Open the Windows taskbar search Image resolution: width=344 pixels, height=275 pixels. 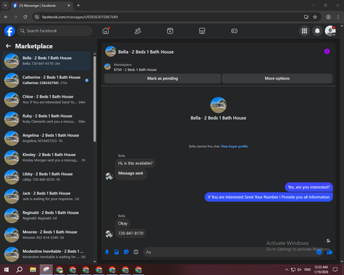pyautogui.click(x=19, y=269)
